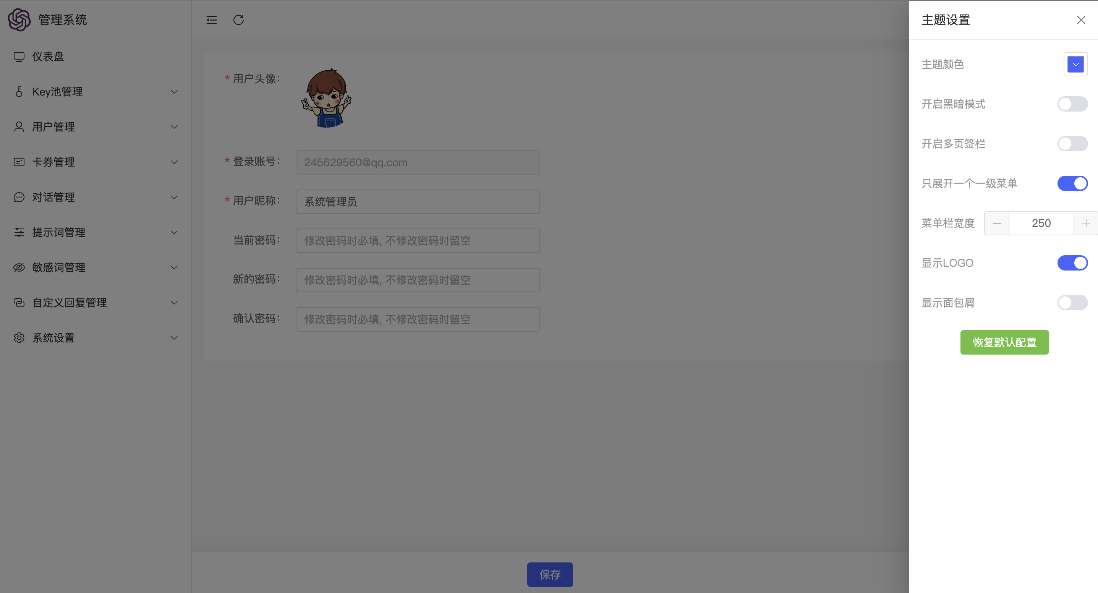Select the Key池管理 key icon in sidebar
This screenshot has height=593, width=1098.
[x=19, y=92]
